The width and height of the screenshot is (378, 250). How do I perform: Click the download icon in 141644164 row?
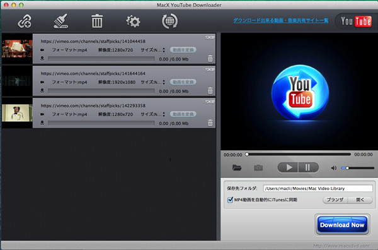(x=42, y=90)
